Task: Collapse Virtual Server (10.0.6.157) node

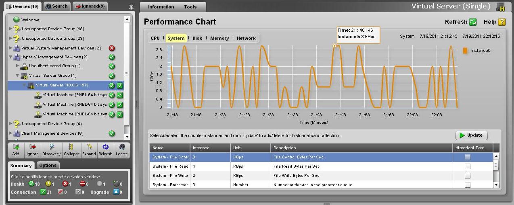Action: (25, 85)
